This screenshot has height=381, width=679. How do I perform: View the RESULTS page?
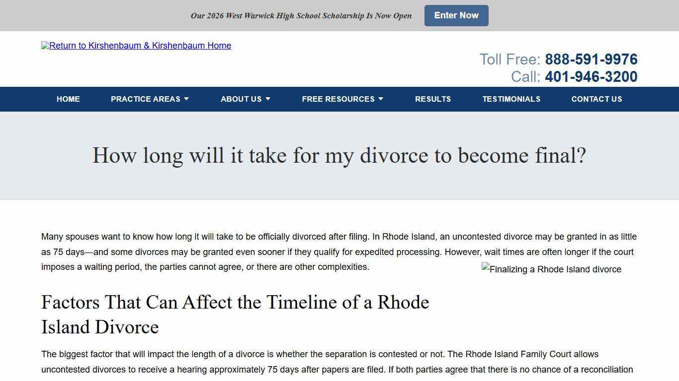[433, 99]
